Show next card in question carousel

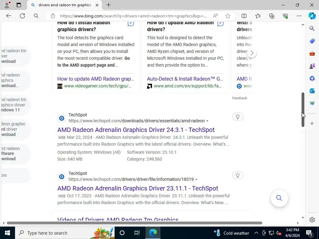pos(252,53)
